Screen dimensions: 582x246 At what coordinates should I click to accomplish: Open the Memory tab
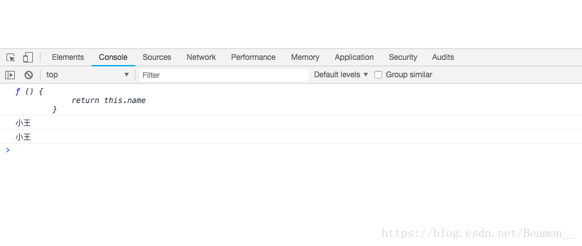(x=305, y=57)
